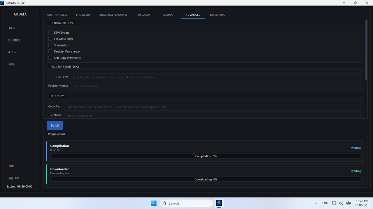Open the Windows Start menu
Viewport: 373px width, 209px height.
pyautogui.click(x=154, y=203)
